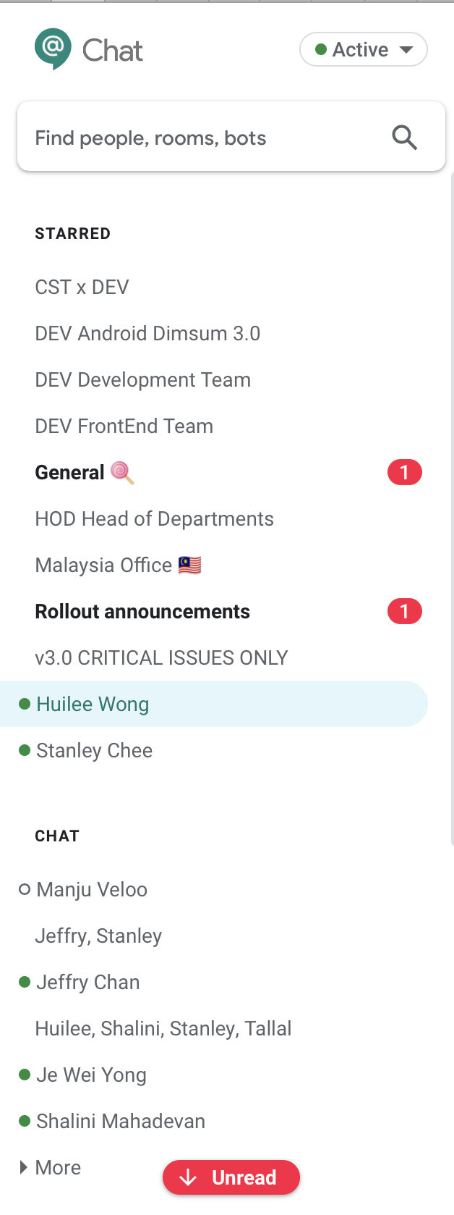Click the search magnifier icon
This screenshot has height=1215, width=454.
[x=404, y=137]
